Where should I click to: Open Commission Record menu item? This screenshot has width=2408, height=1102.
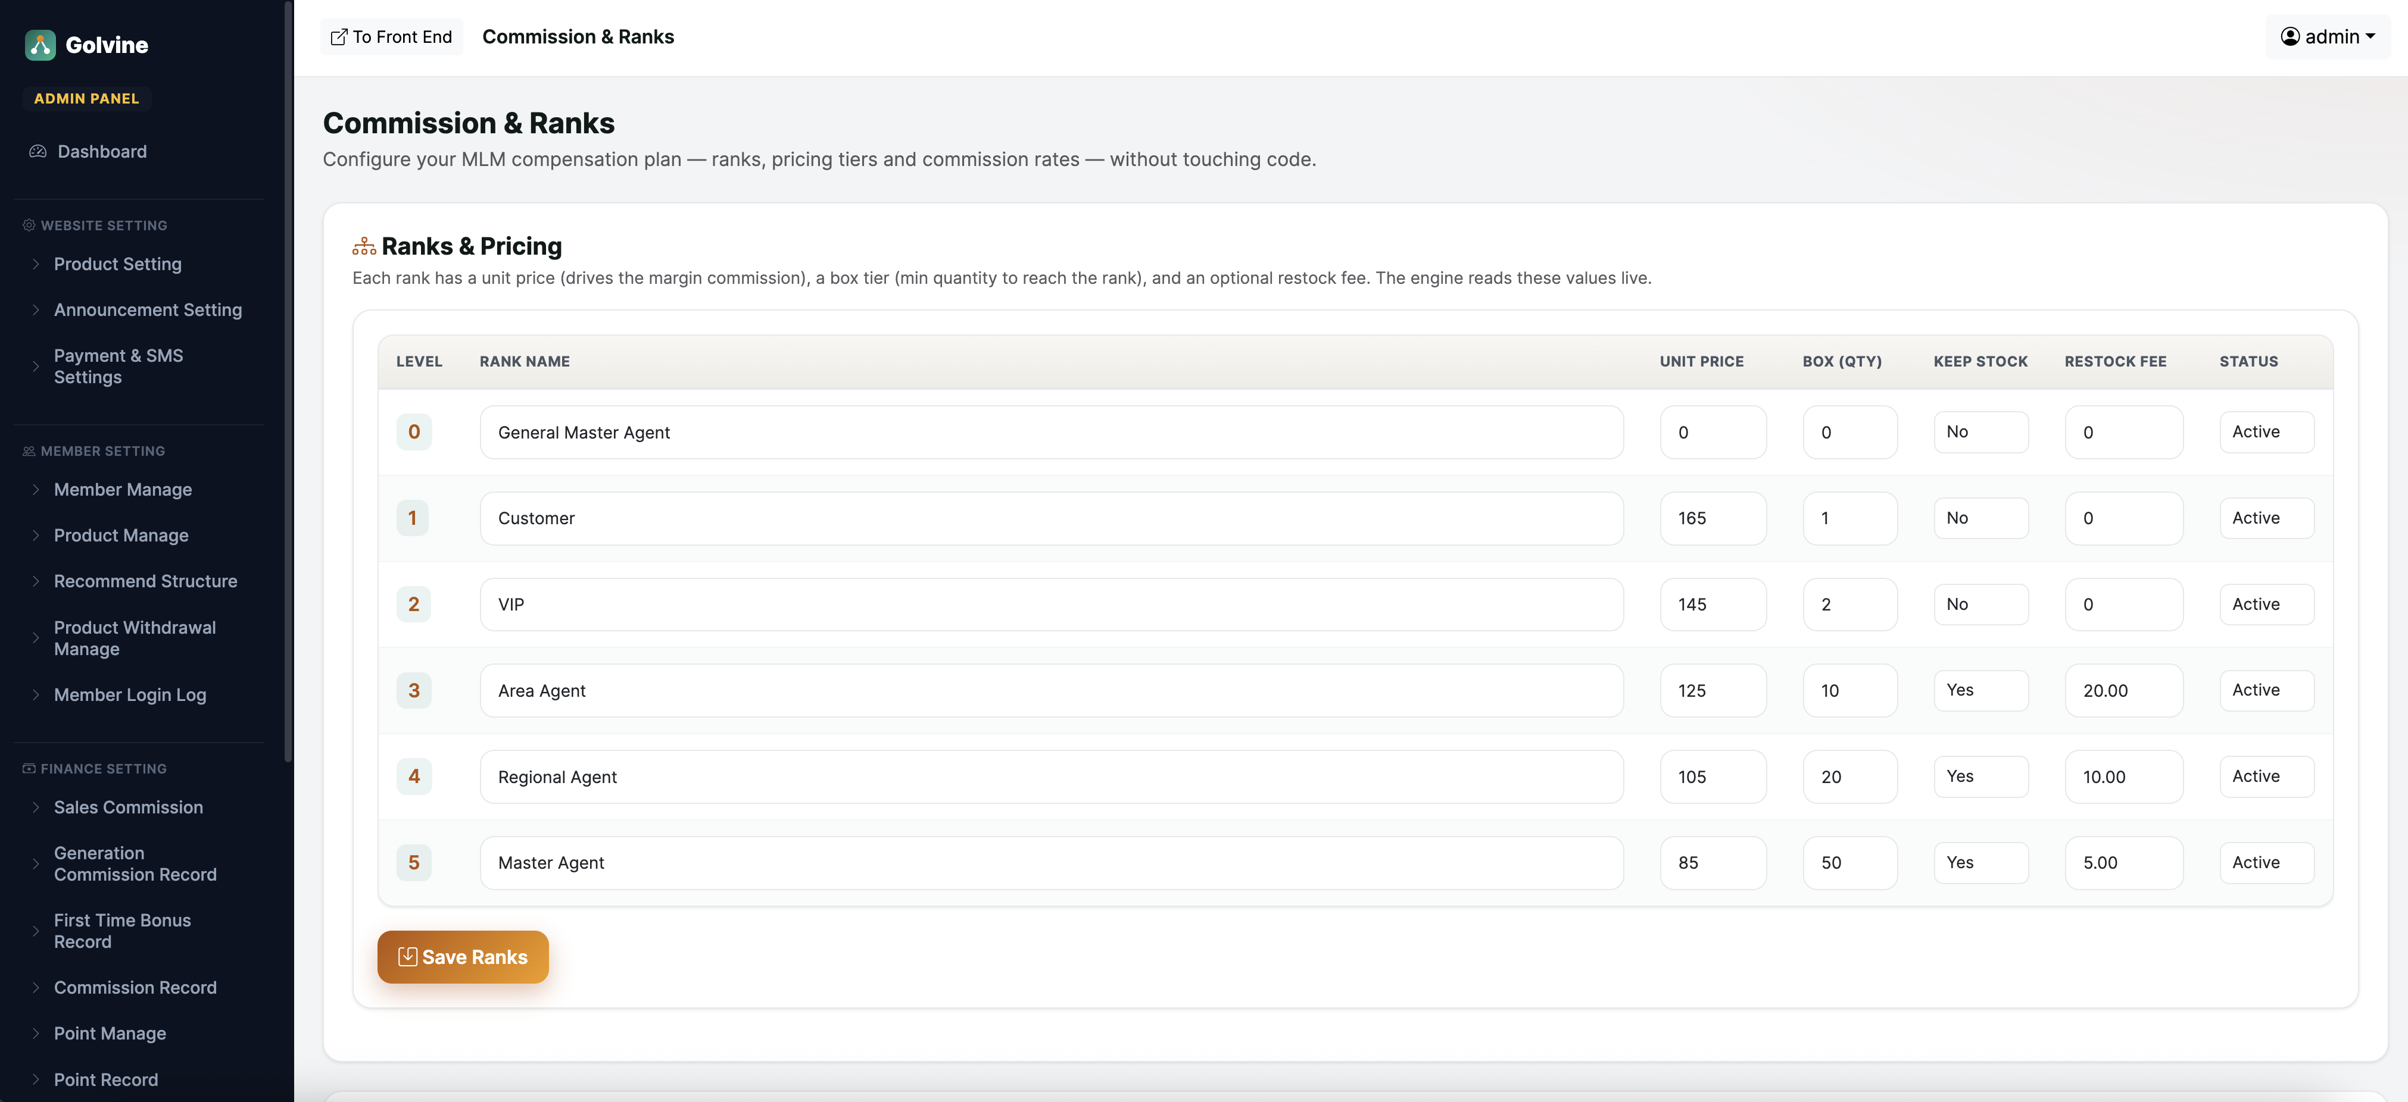[x=135, y=987]
